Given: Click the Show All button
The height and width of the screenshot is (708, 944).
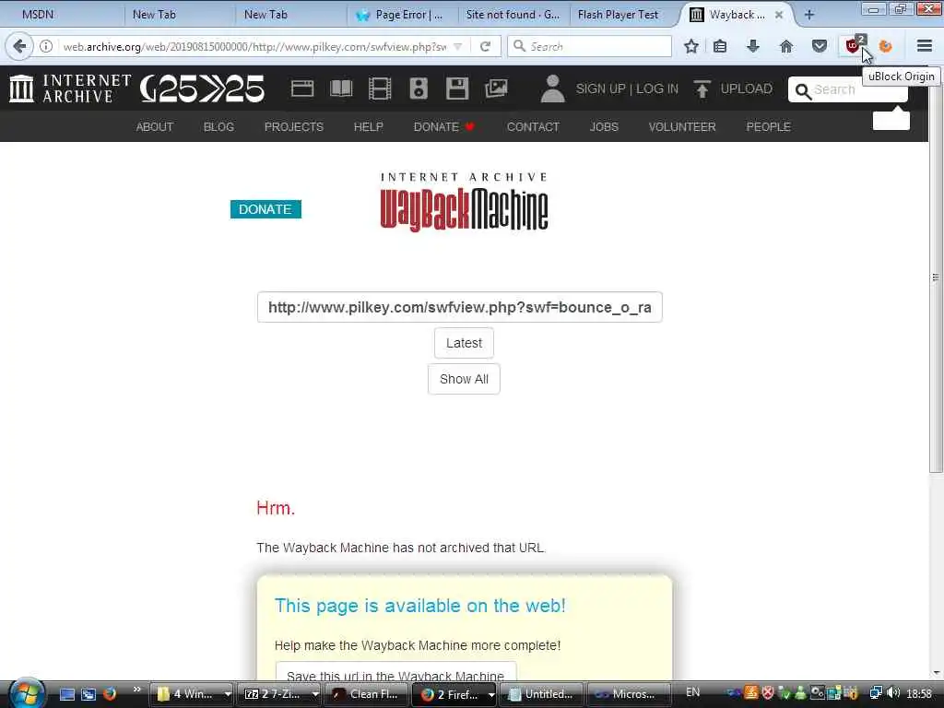Looking at the screenshot, I should 465,379.
